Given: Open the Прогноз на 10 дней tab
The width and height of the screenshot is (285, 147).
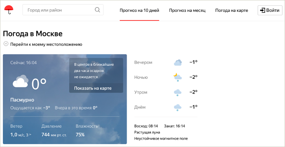Looking at the screenshot, I should point(139,10).
